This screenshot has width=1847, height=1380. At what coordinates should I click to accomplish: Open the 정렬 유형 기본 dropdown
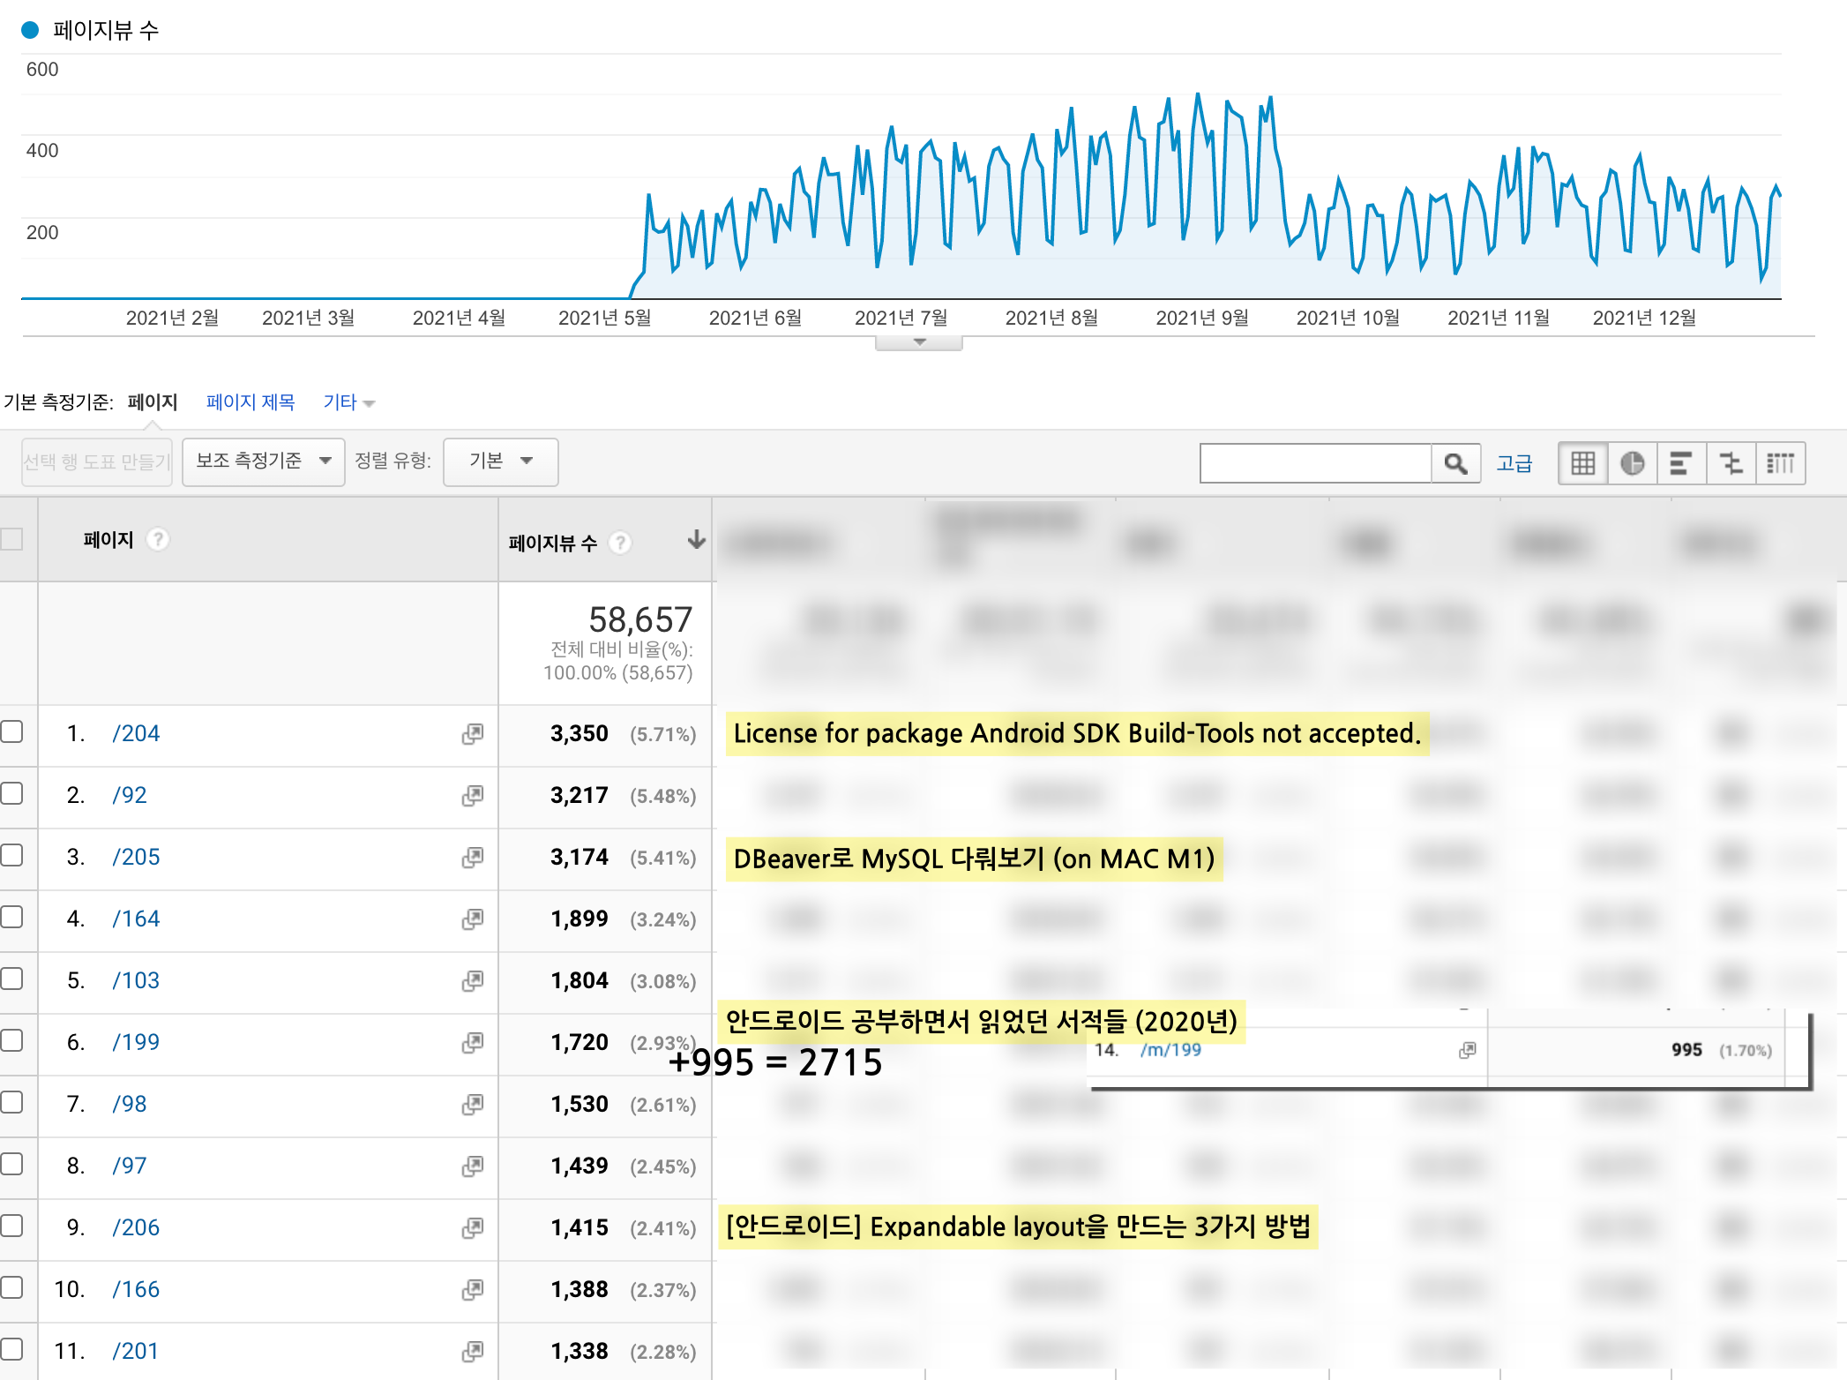click(500, 461)
